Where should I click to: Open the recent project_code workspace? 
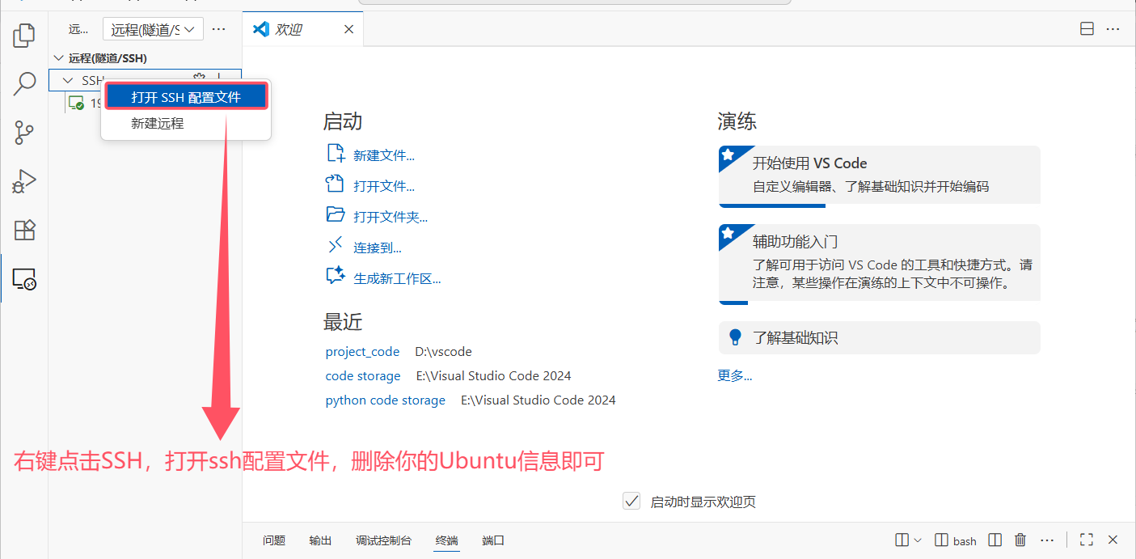pos(362,351)
